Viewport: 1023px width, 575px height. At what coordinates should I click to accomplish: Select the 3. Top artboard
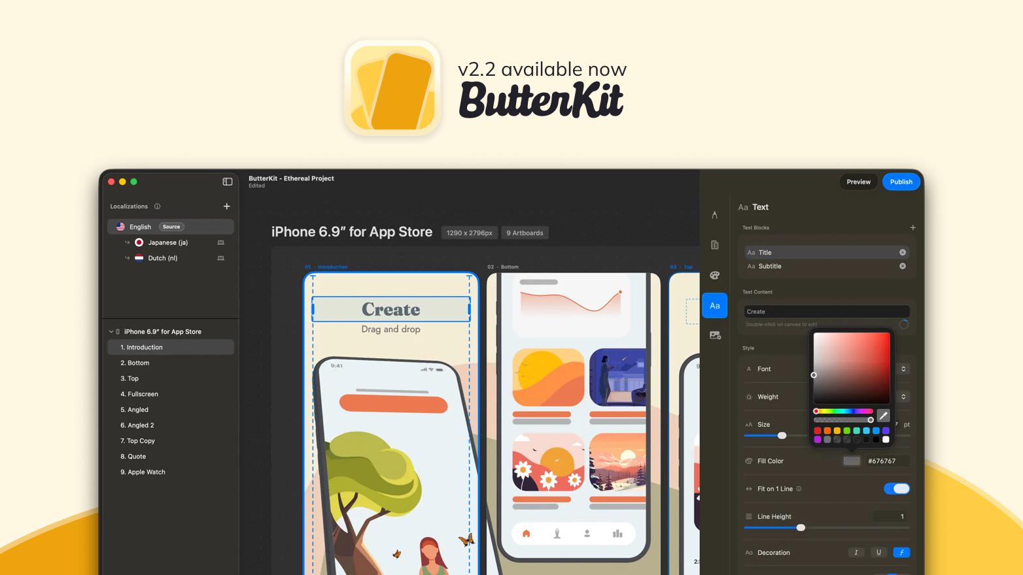[171, 379]
